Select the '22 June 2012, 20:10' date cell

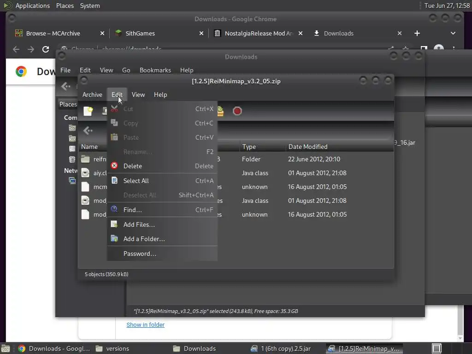(314, 159)
